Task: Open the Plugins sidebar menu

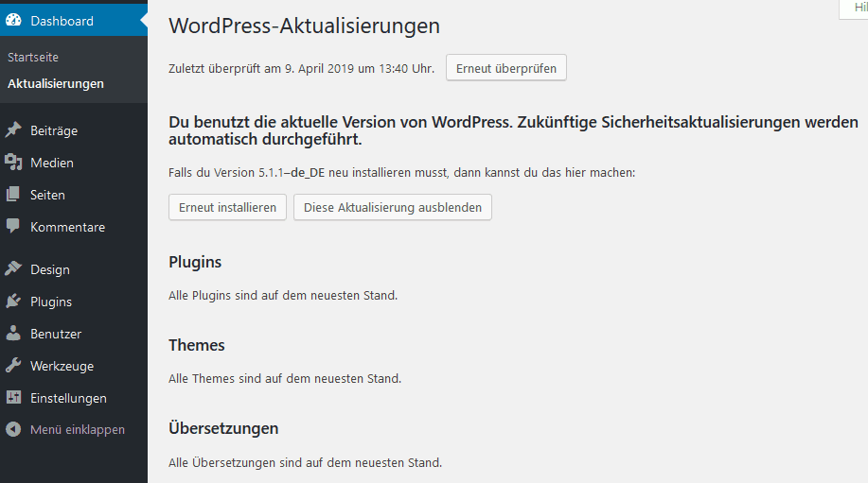Action: click(74, 302)
